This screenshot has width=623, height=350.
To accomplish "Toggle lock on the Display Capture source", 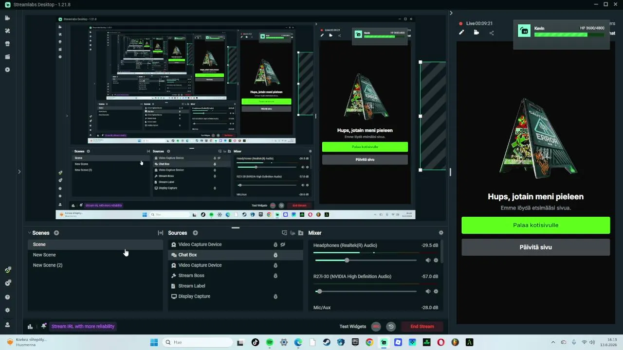I will [275, 297].
